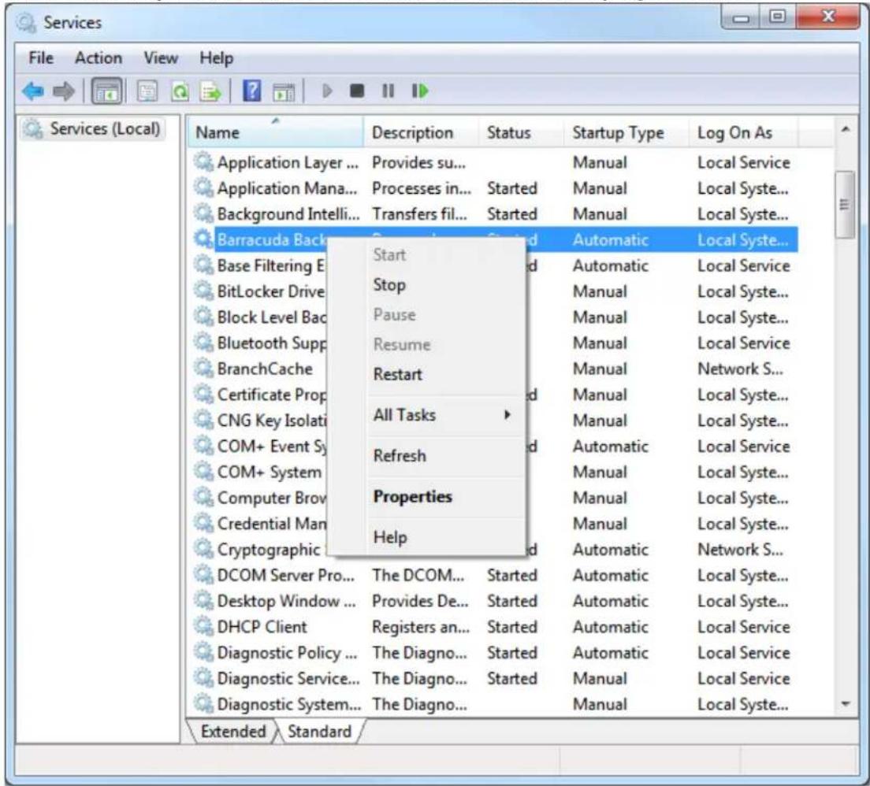This screenshot has width=870, height=786.
Task: Click gear icon beside Desktop Window service
Action: click(x=203, y=601)
